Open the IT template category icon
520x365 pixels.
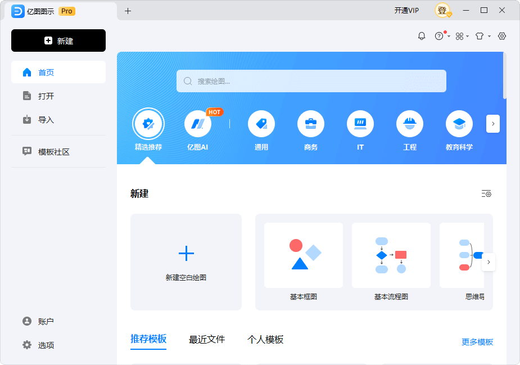point(360,124)
